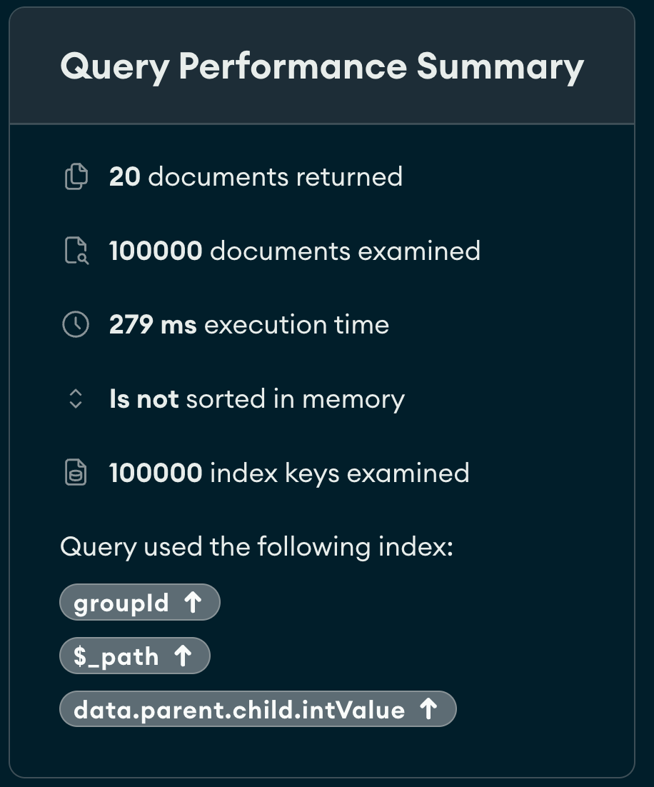654x787 pixels.
Task: Click the execution time clock icon
Action: point(76,324)
